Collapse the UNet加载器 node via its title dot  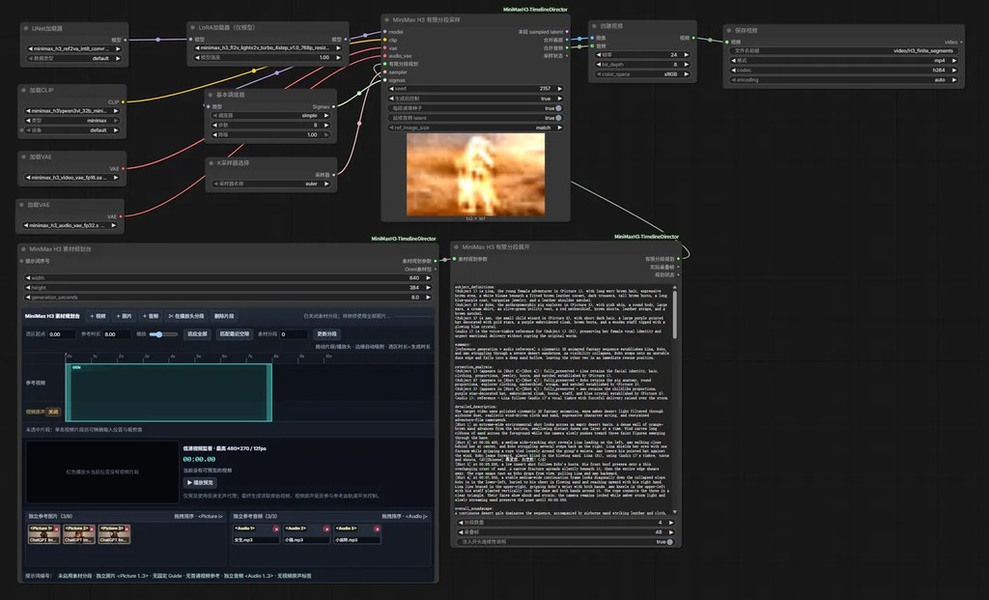tap(26, 28)
